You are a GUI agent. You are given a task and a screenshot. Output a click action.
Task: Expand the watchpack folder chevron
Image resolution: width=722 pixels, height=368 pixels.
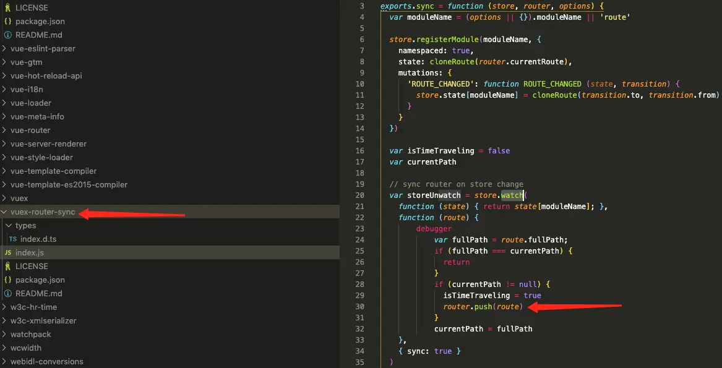[4, 335]
